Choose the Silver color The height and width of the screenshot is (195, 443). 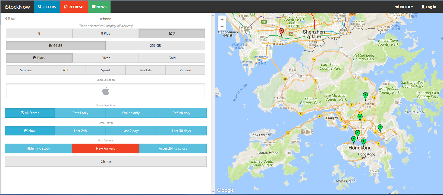tap(106, 58)
